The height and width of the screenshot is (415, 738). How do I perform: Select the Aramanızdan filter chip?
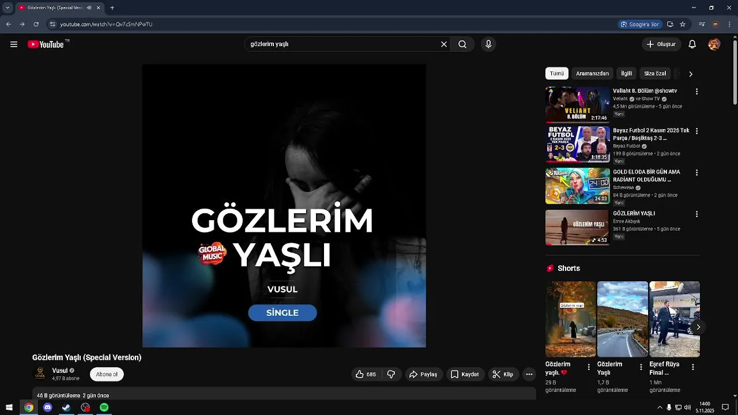(592, 74)
